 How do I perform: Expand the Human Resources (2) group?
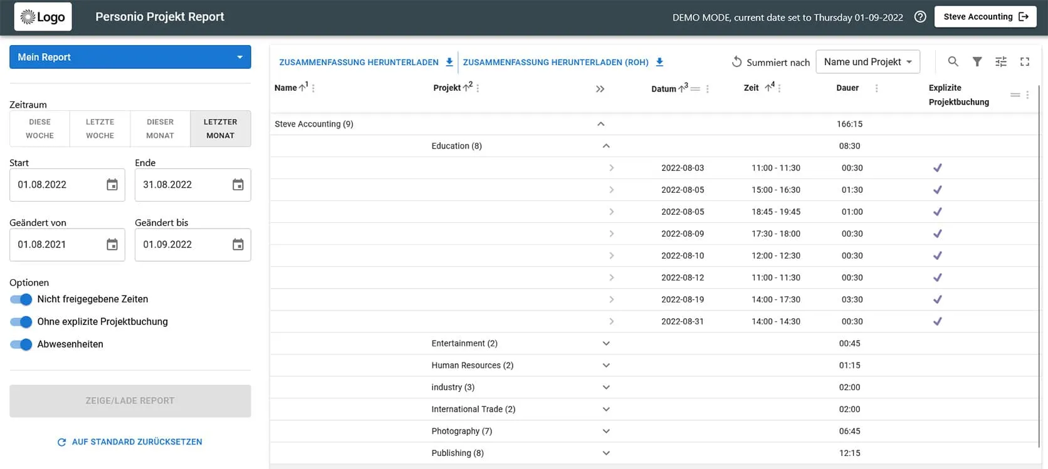point(605,365)
